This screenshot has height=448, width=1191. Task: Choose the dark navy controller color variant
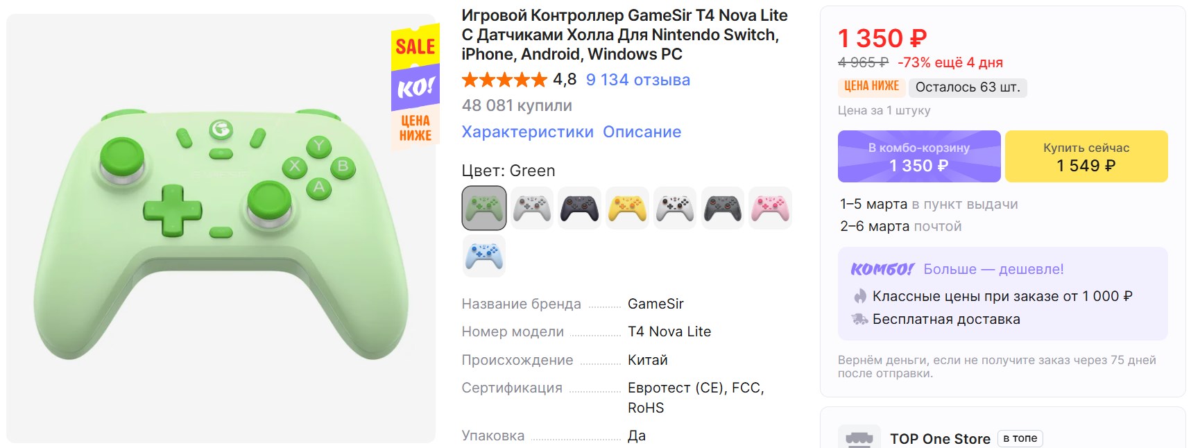[x=579, y=208]
